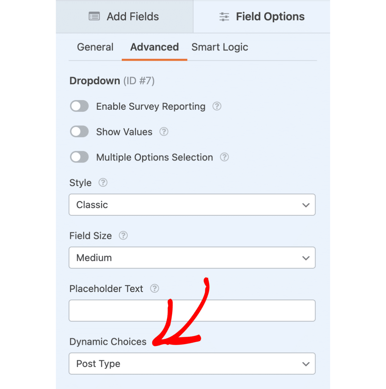
Task: Open the Field Size dropdown showing Medium
Action: (192, 257)
